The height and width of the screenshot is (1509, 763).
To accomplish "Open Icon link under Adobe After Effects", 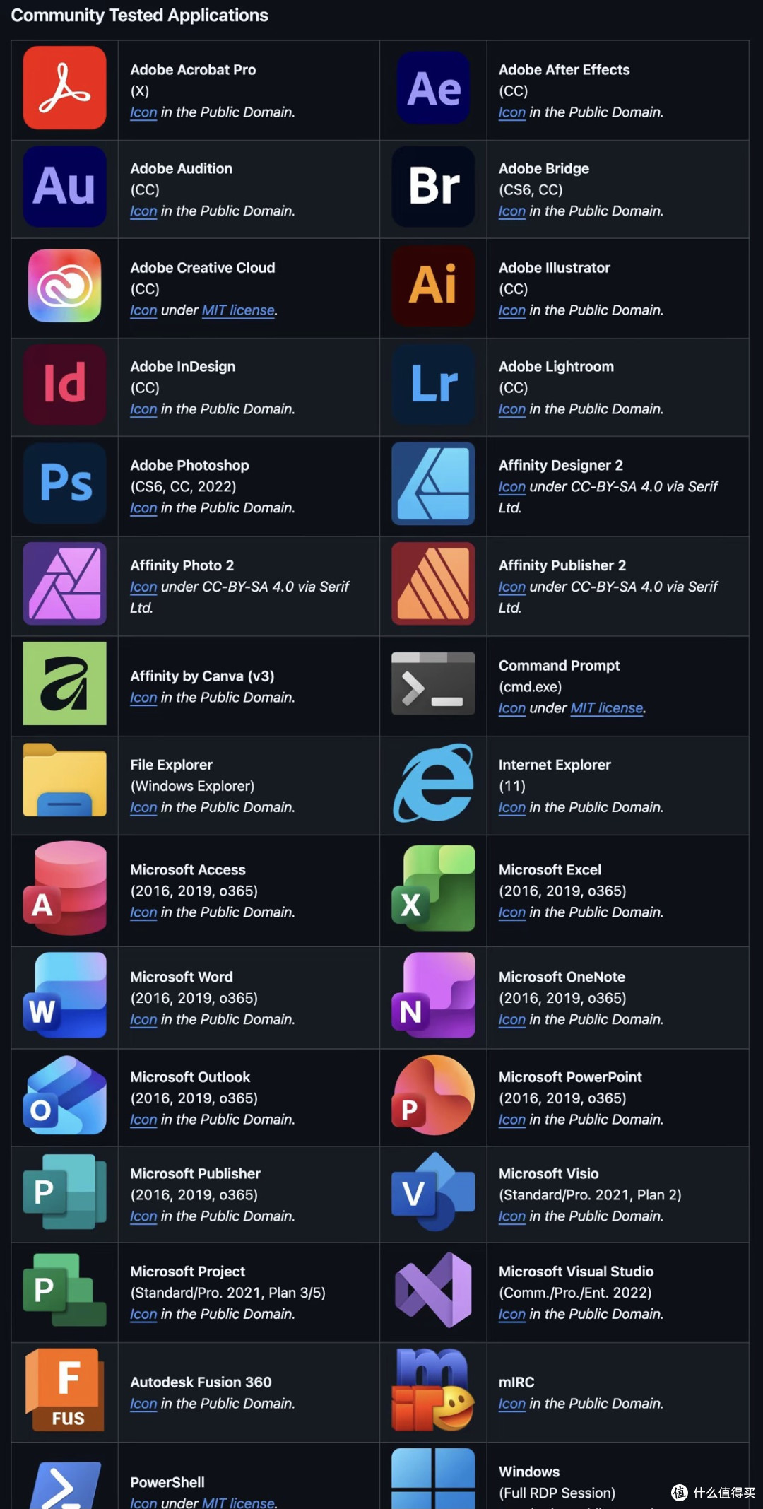I will 511,112.
